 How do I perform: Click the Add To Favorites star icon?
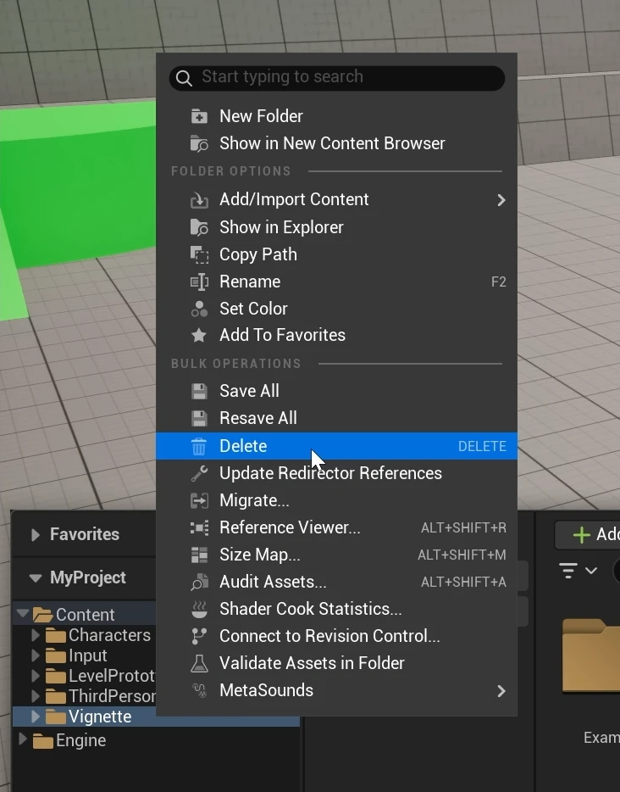pyautogui.click(x=199, y=336)
